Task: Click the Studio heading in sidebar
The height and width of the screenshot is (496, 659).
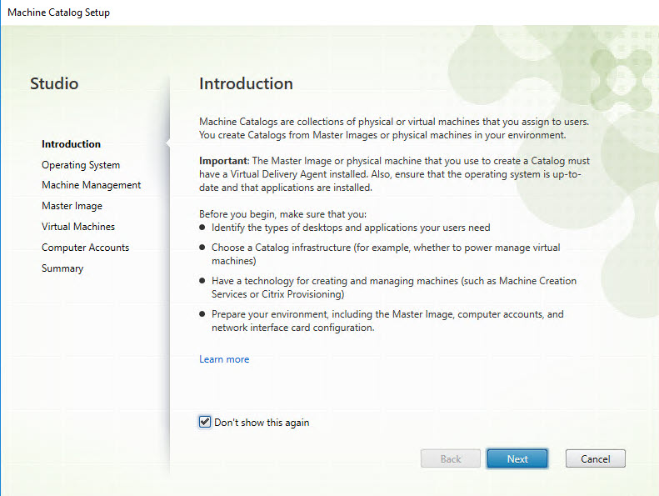Action: (54, 83)
